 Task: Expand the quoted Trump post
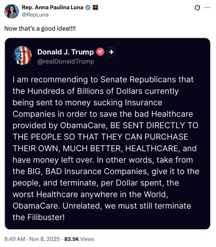(x=108, y=133)
